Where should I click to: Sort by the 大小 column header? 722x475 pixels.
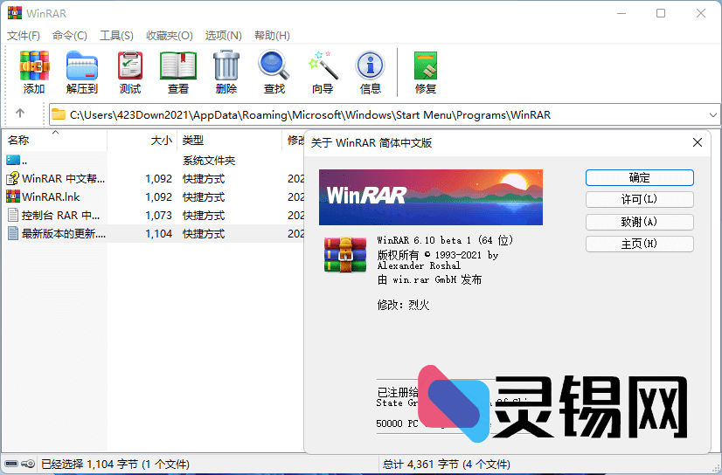[142, 141]
